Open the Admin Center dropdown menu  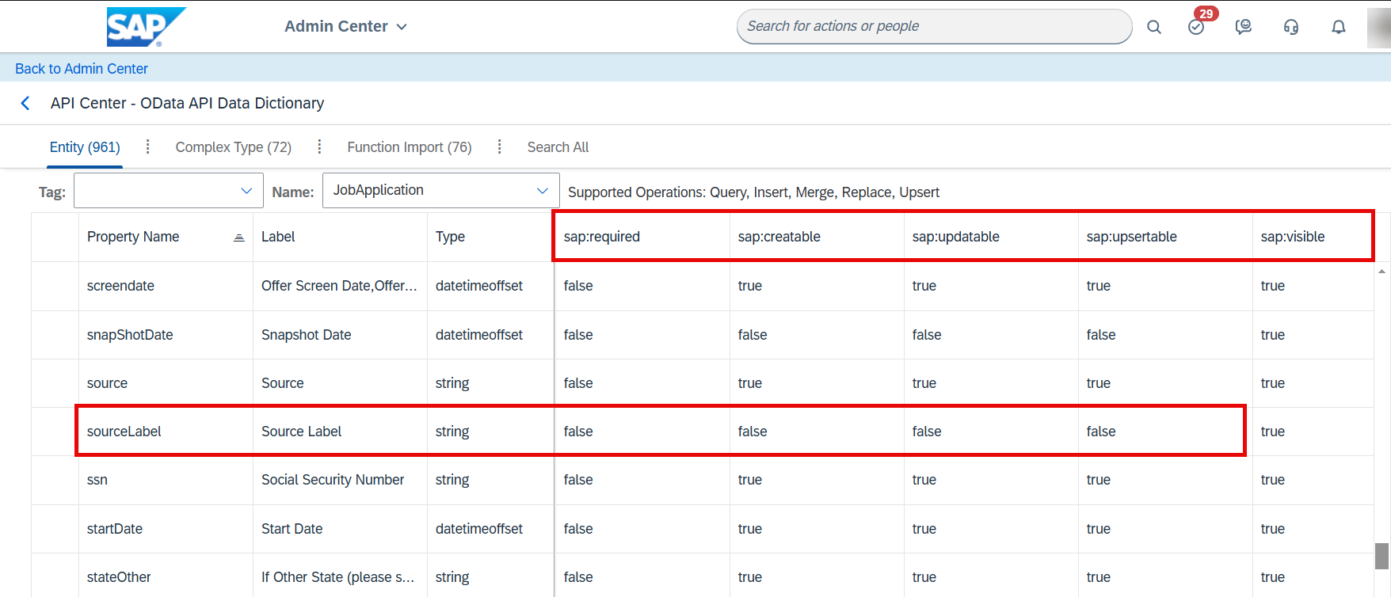(x=345, y=26)
